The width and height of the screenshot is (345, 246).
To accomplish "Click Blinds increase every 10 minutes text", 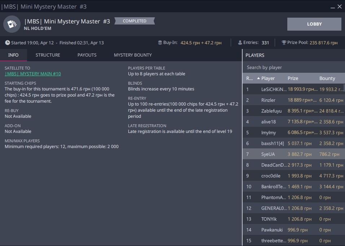I will tap(161, 89).
